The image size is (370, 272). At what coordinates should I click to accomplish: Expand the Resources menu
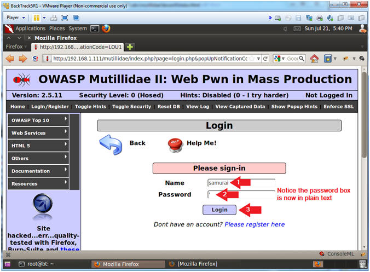pos(38,184)
